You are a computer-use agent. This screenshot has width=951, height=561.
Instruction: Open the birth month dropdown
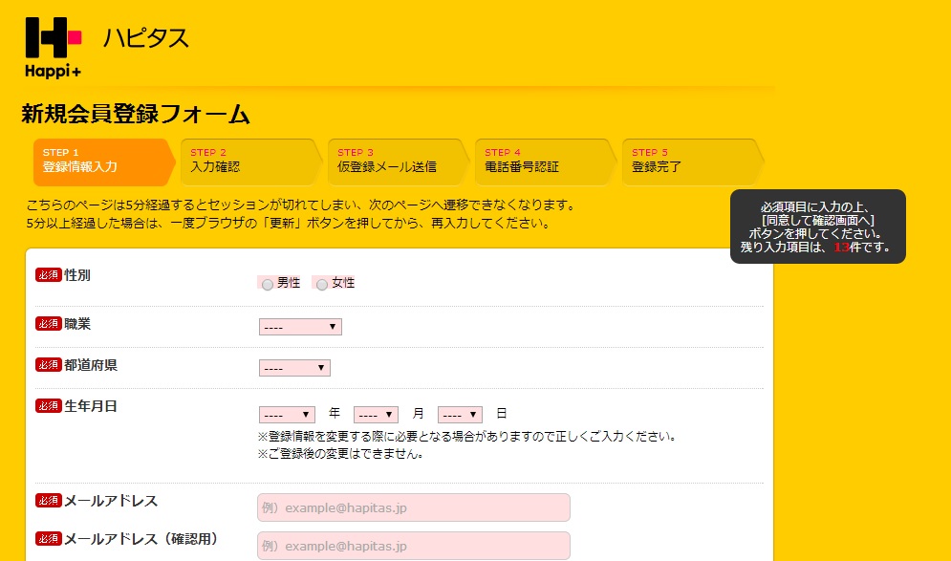[376, 415]
